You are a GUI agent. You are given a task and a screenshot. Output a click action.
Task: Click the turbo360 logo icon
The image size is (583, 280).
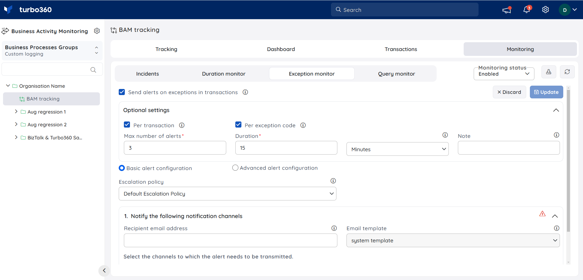coord(8,10)
